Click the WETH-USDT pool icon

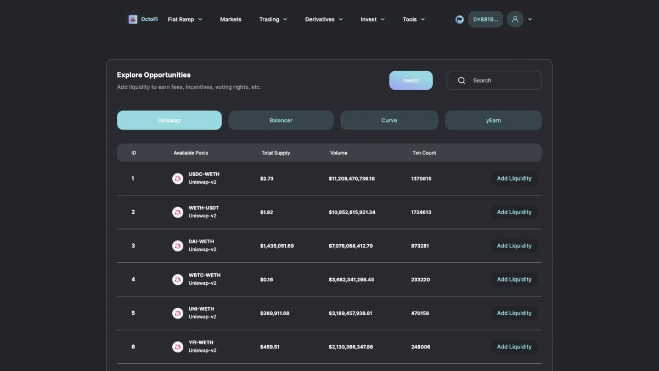[178, 212]
